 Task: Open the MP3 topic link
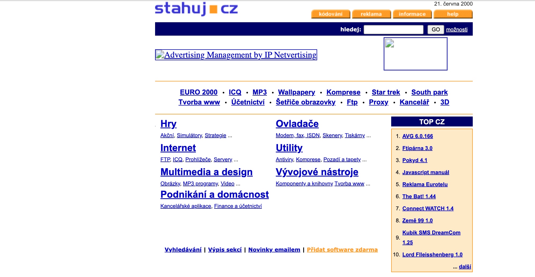pyautogui.click(x=260, y=92)
